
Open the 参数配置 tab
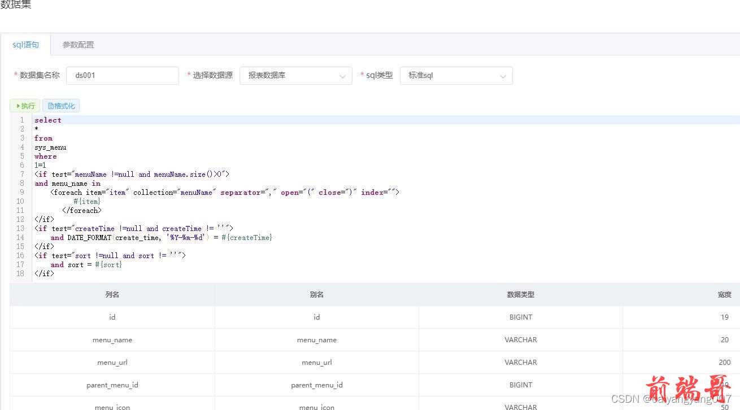coord(78,45)
